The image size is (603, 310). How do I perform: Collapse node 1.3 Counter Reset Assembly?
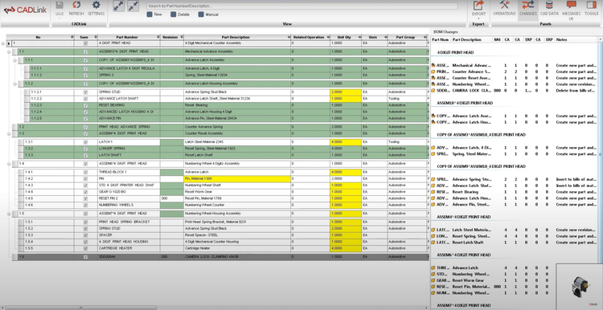(x=9, y=133)
